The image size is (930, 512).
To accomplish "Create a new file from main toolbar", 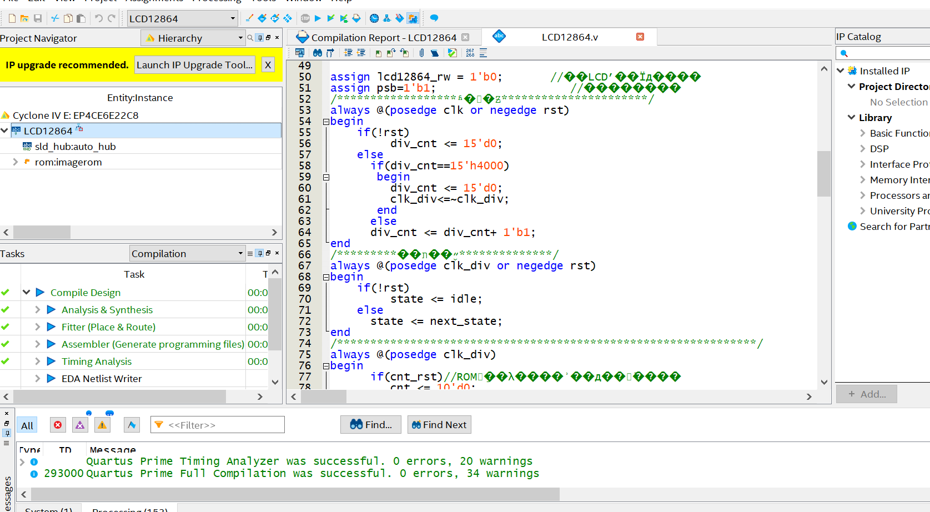I will coord(12,18).
